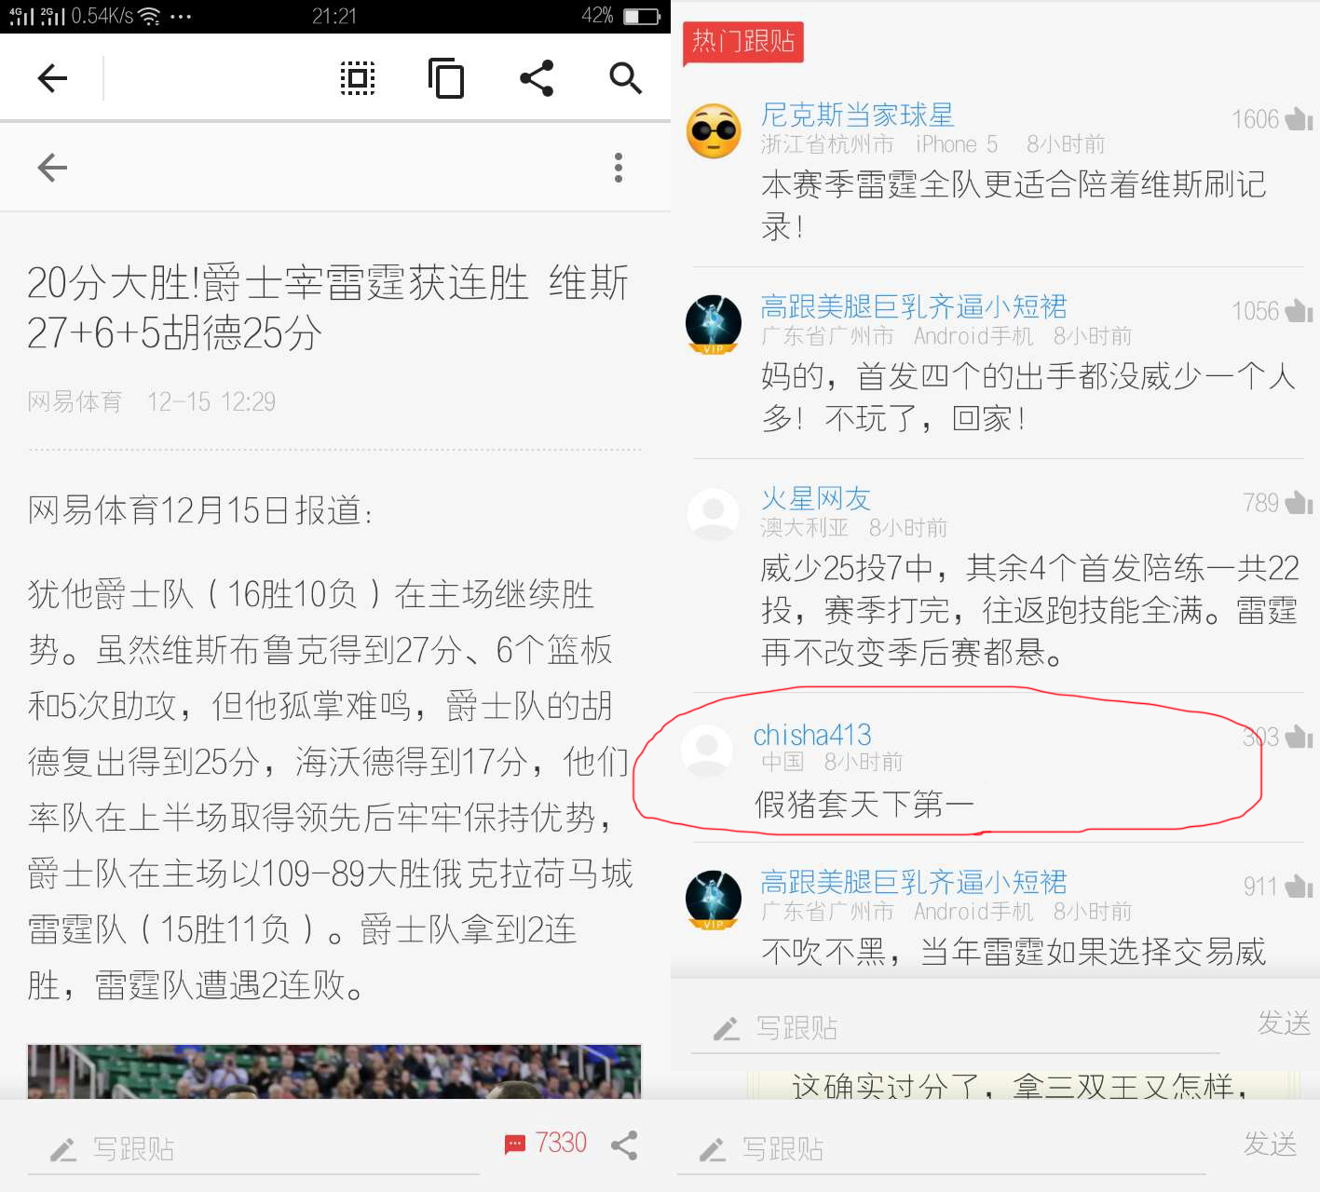Tap the share icon at the article bottom
This screenshot has width=1320, height=1192.
624,1145
